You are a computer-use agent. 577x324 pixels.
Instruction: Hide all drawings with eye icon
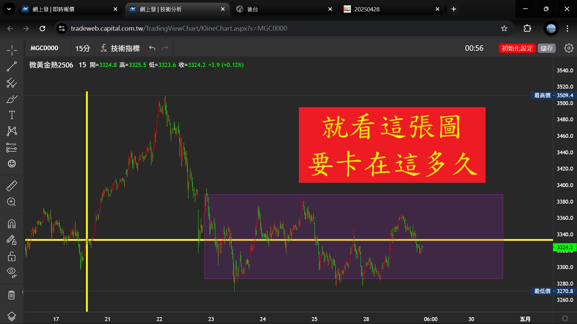[x=12, y=272]
